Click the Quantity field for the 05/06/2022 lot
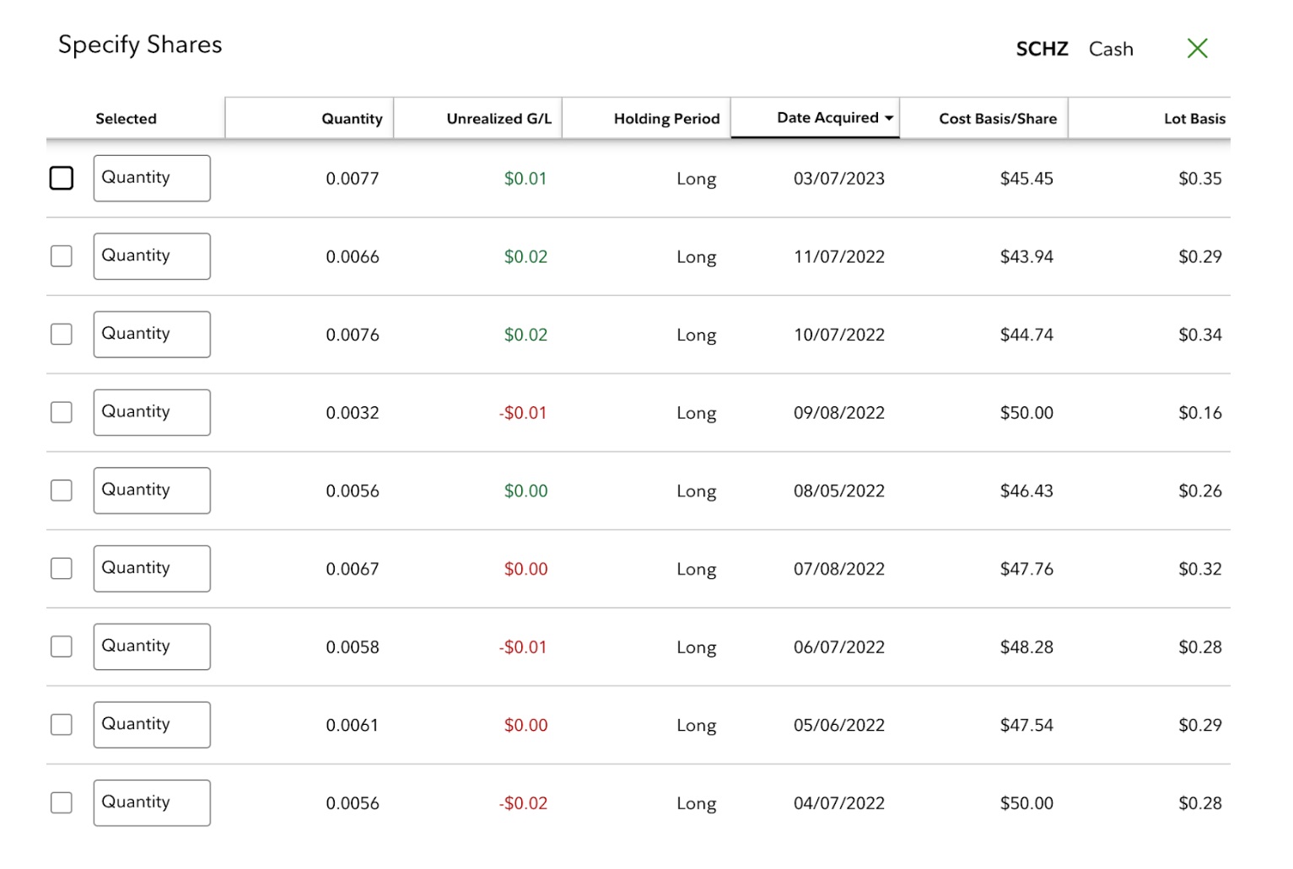 (x=152, y=725)
